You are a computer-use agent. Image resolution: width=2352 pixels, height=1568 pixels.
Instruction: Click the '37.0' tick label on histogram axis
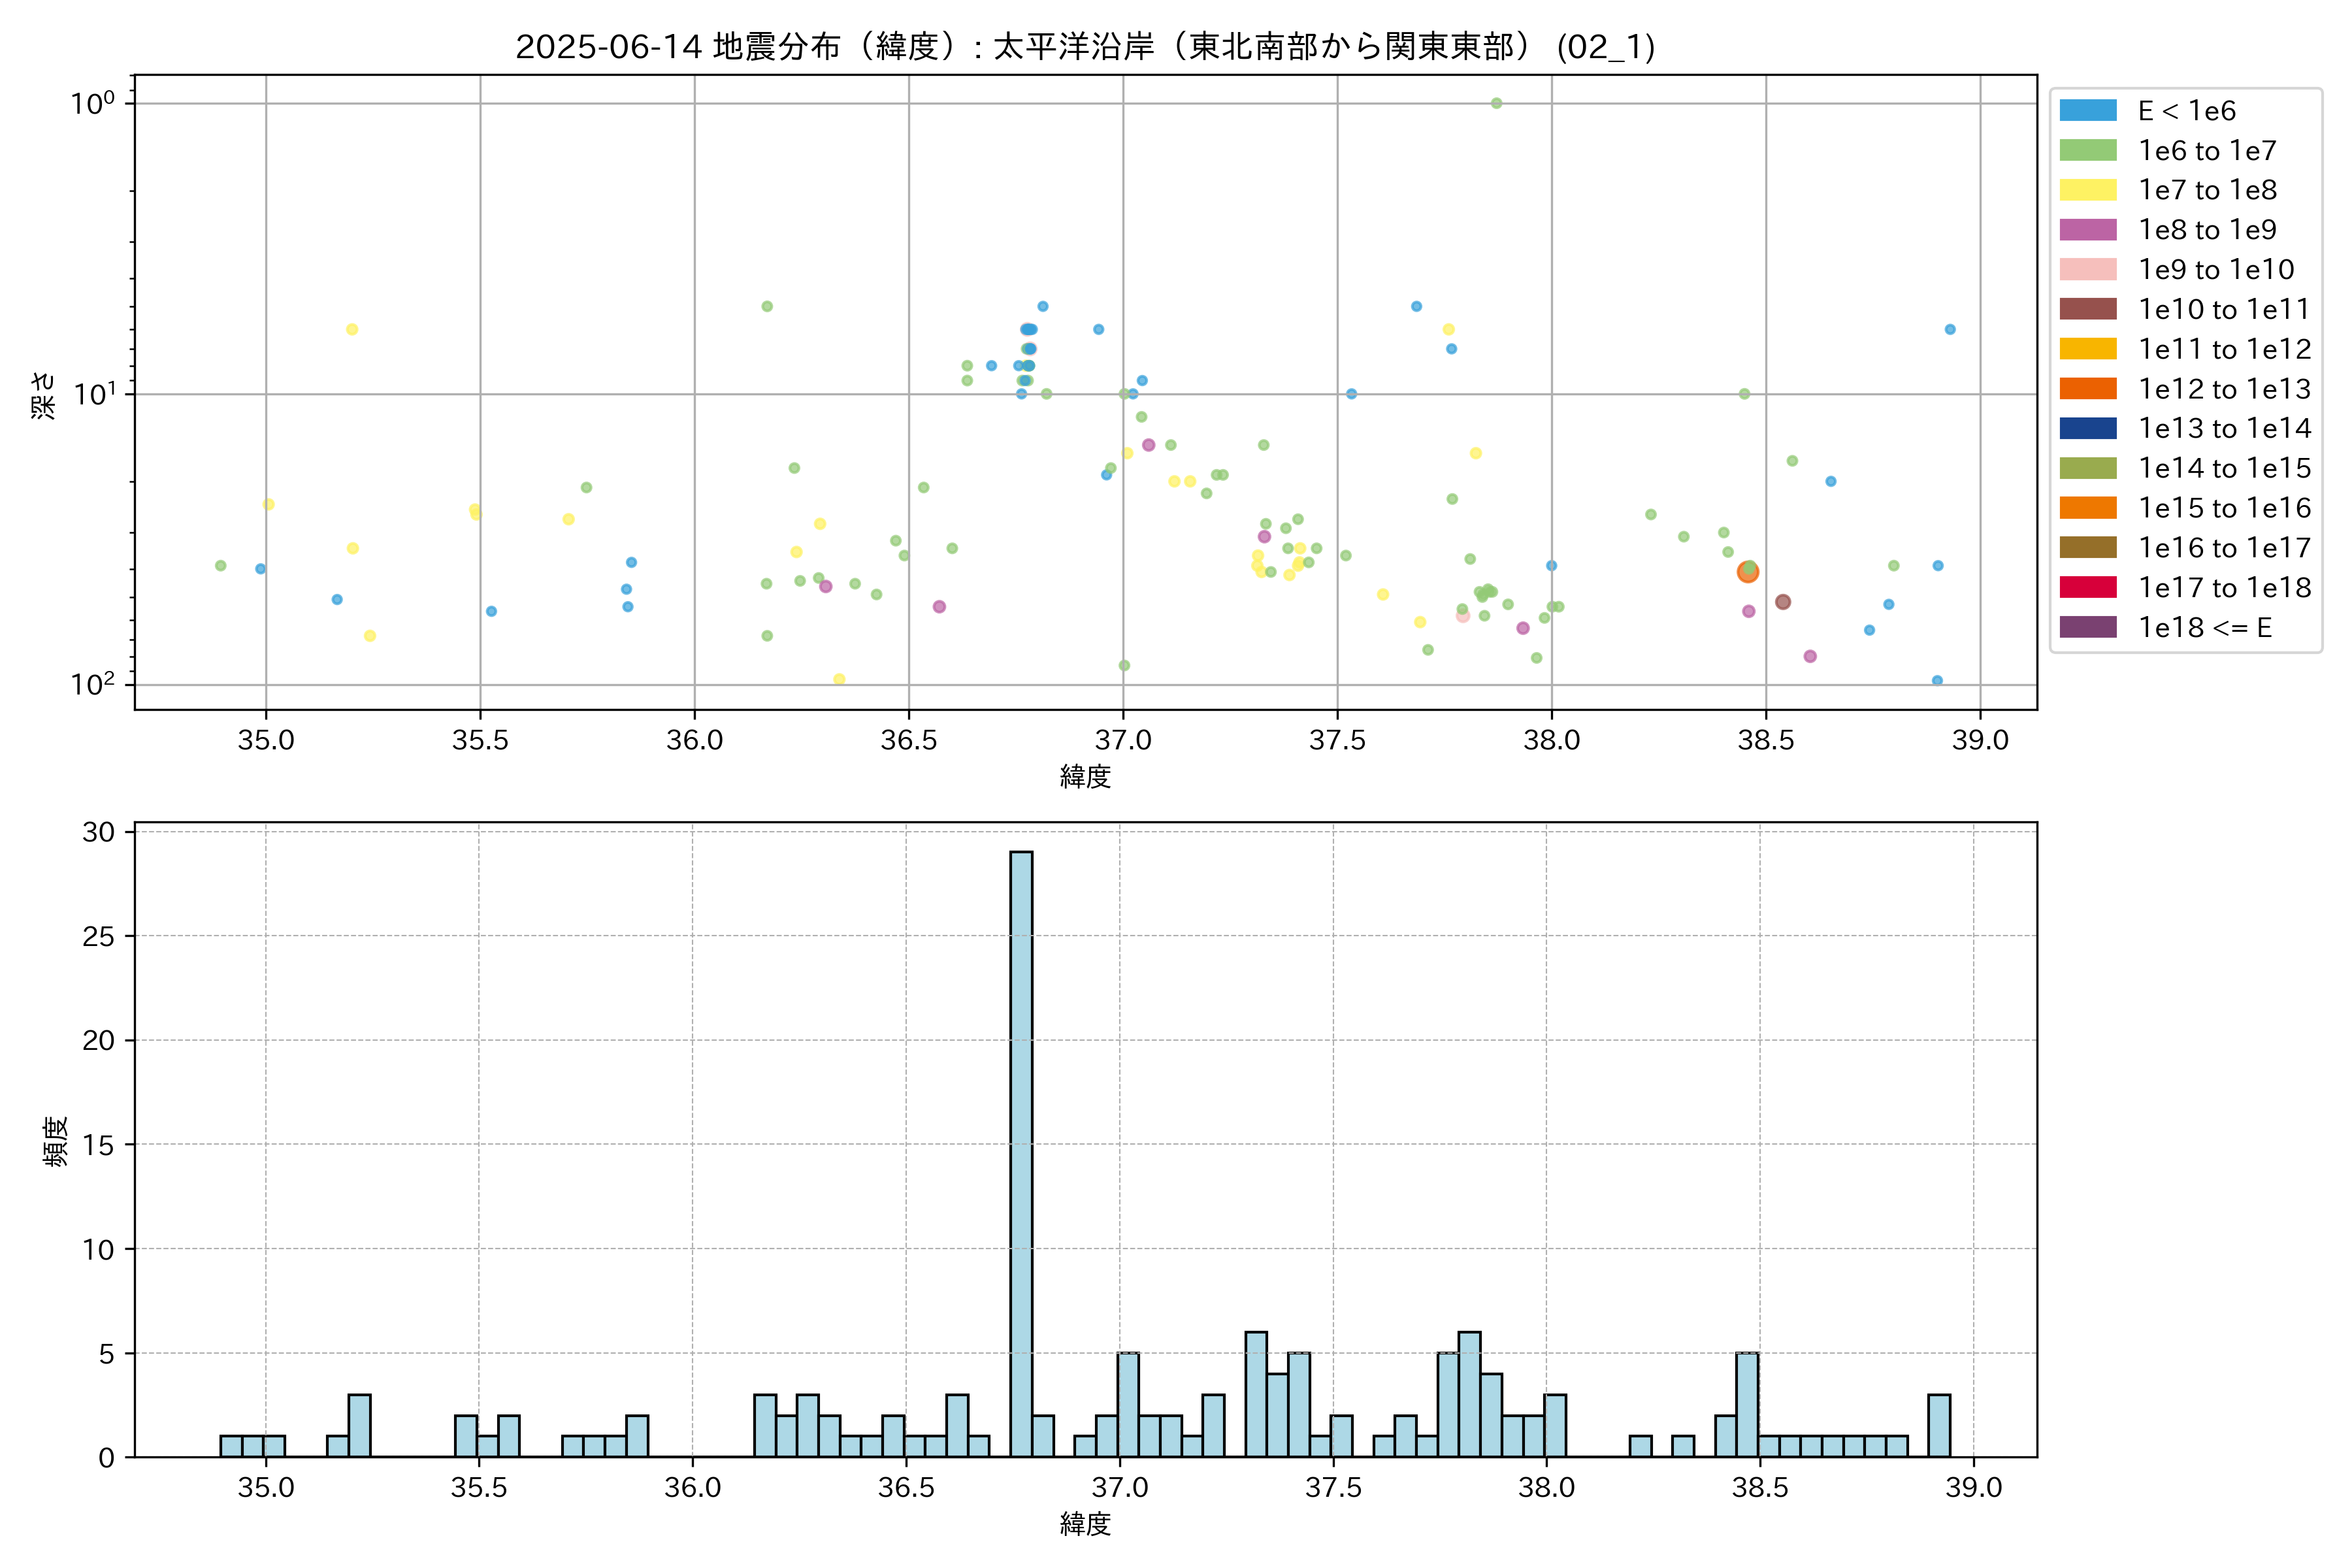click(1119, 1488)
